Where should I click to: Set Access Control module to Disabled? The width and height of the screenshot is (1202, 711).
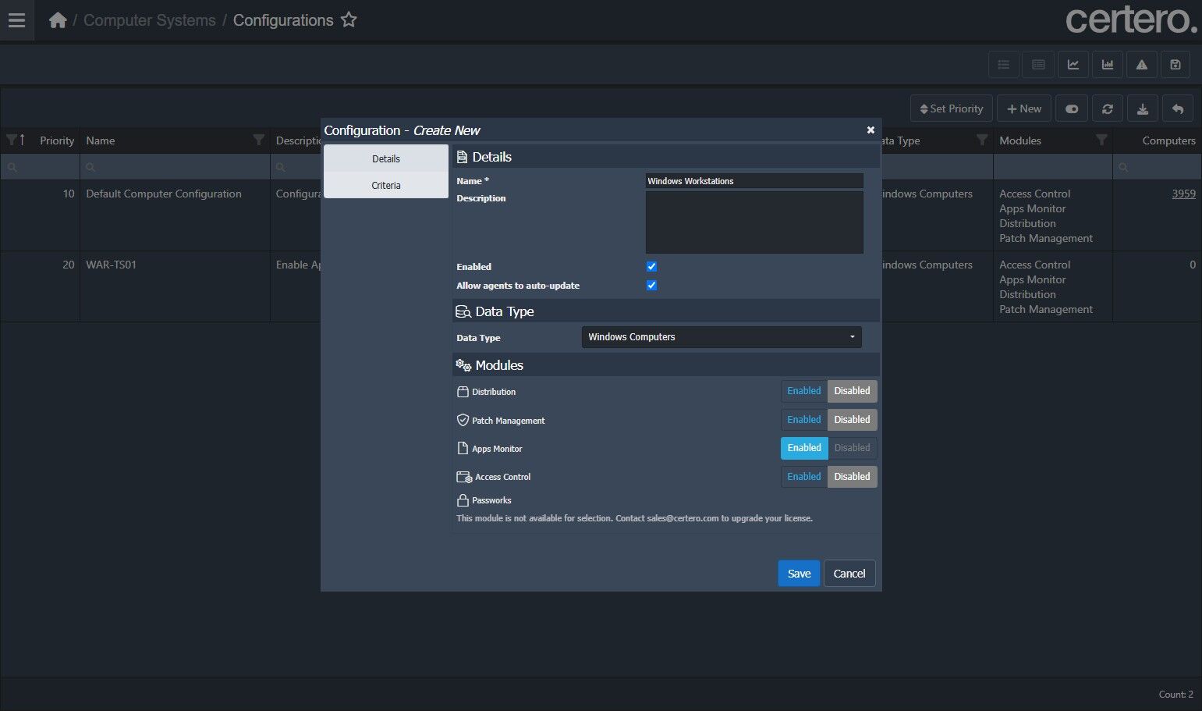click(852, 477)
